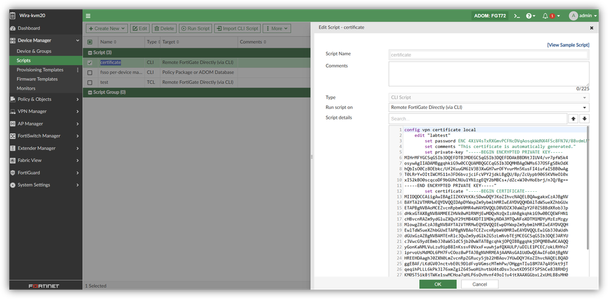Tick the checkbox for test script

[90, 82]
